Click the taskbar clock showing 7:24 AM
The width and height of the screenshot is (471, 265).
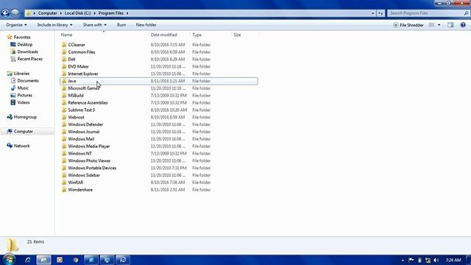[453, 260]
